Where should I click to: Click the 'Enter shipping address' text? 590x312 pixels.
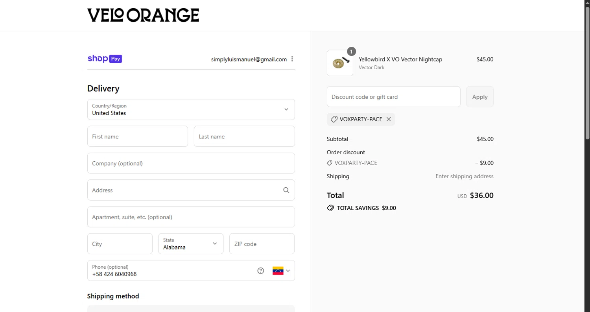click(x=465, y=176)
